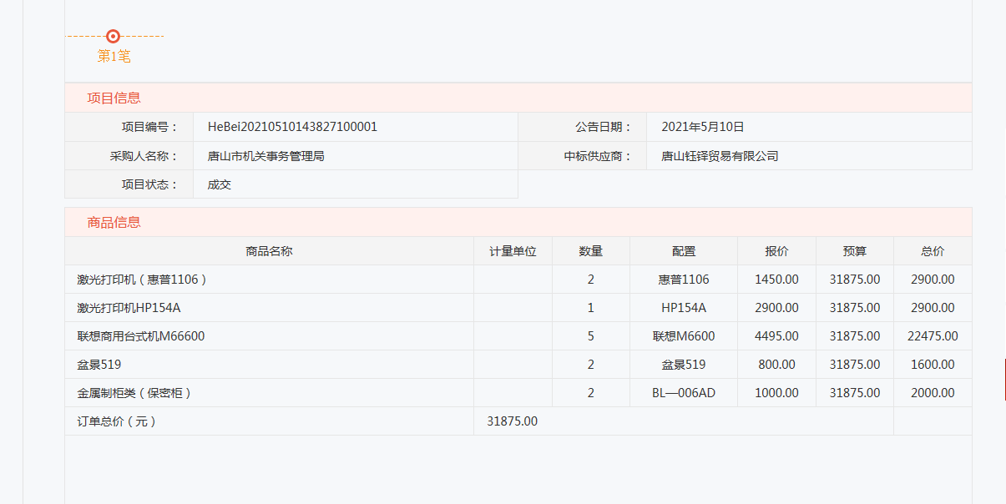This screenshot has width=1006, height=504.
Task: Click the 公告日期 field label
Action: pyautogui.click(x=604, y=127)
